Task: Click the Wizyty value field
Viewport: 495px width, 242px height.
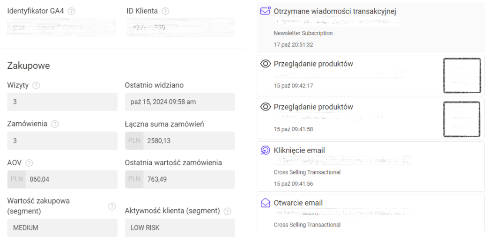Action: (x=62, y=102)
